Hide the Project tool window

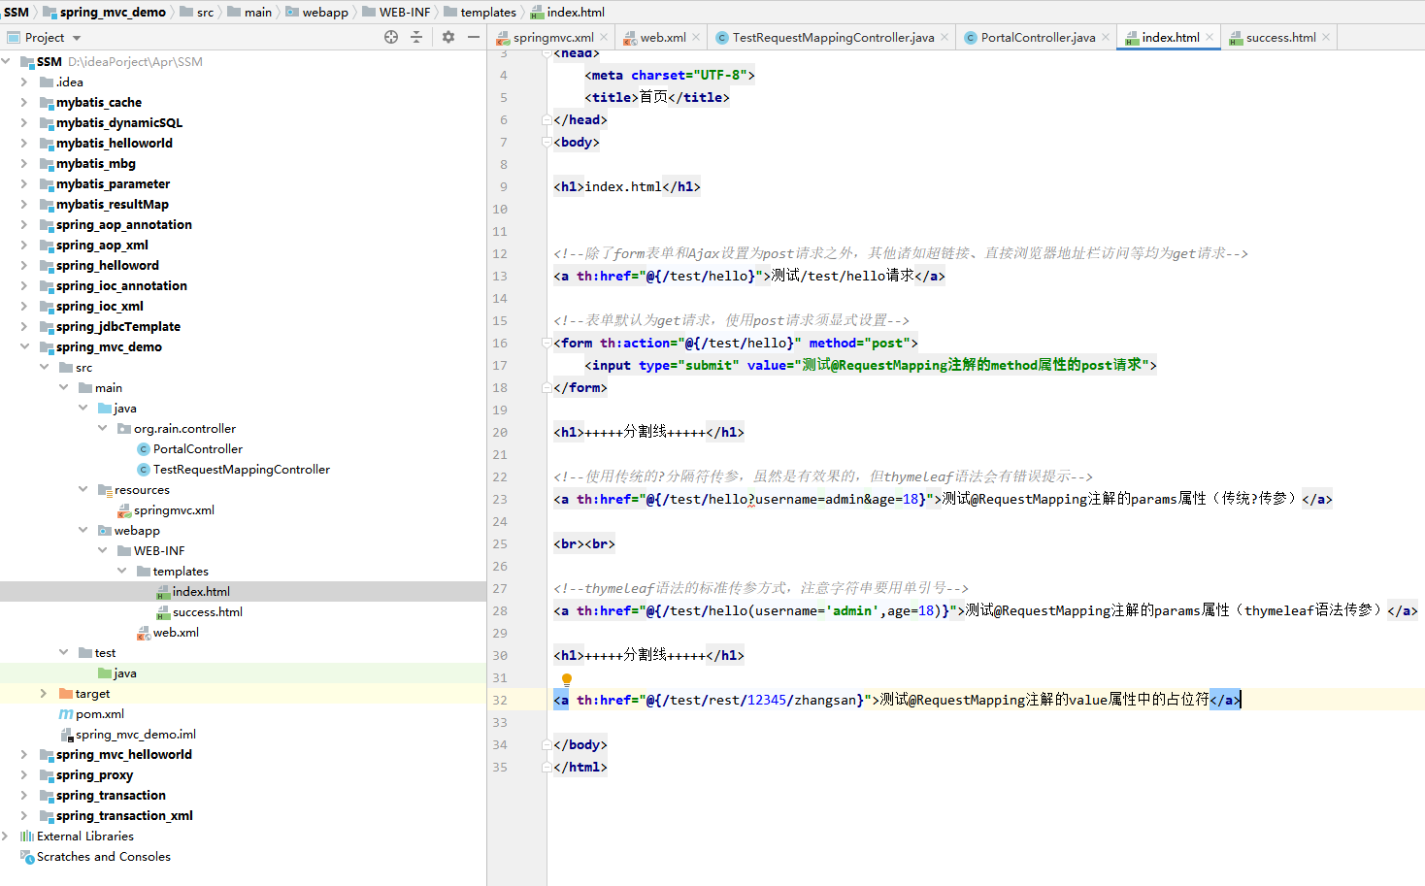pos(474,37)
